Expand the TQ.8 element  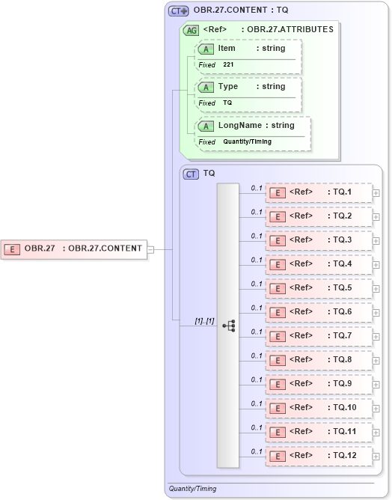pos(376,360)
